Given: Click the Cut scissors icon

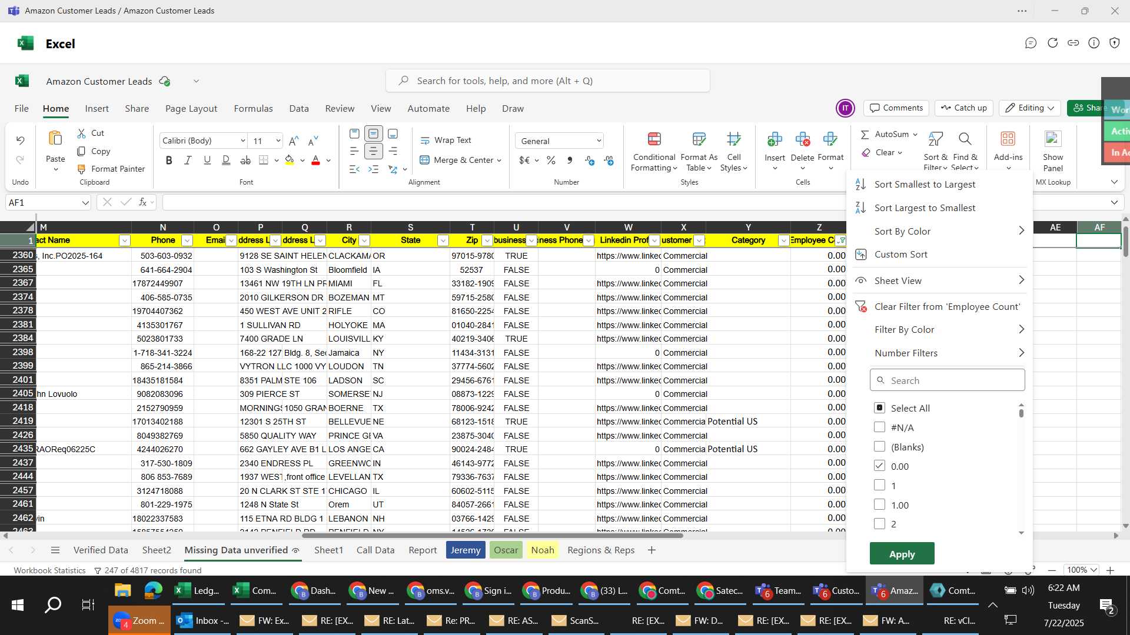Looking at the screenshot, I should [x=81, y=133].
